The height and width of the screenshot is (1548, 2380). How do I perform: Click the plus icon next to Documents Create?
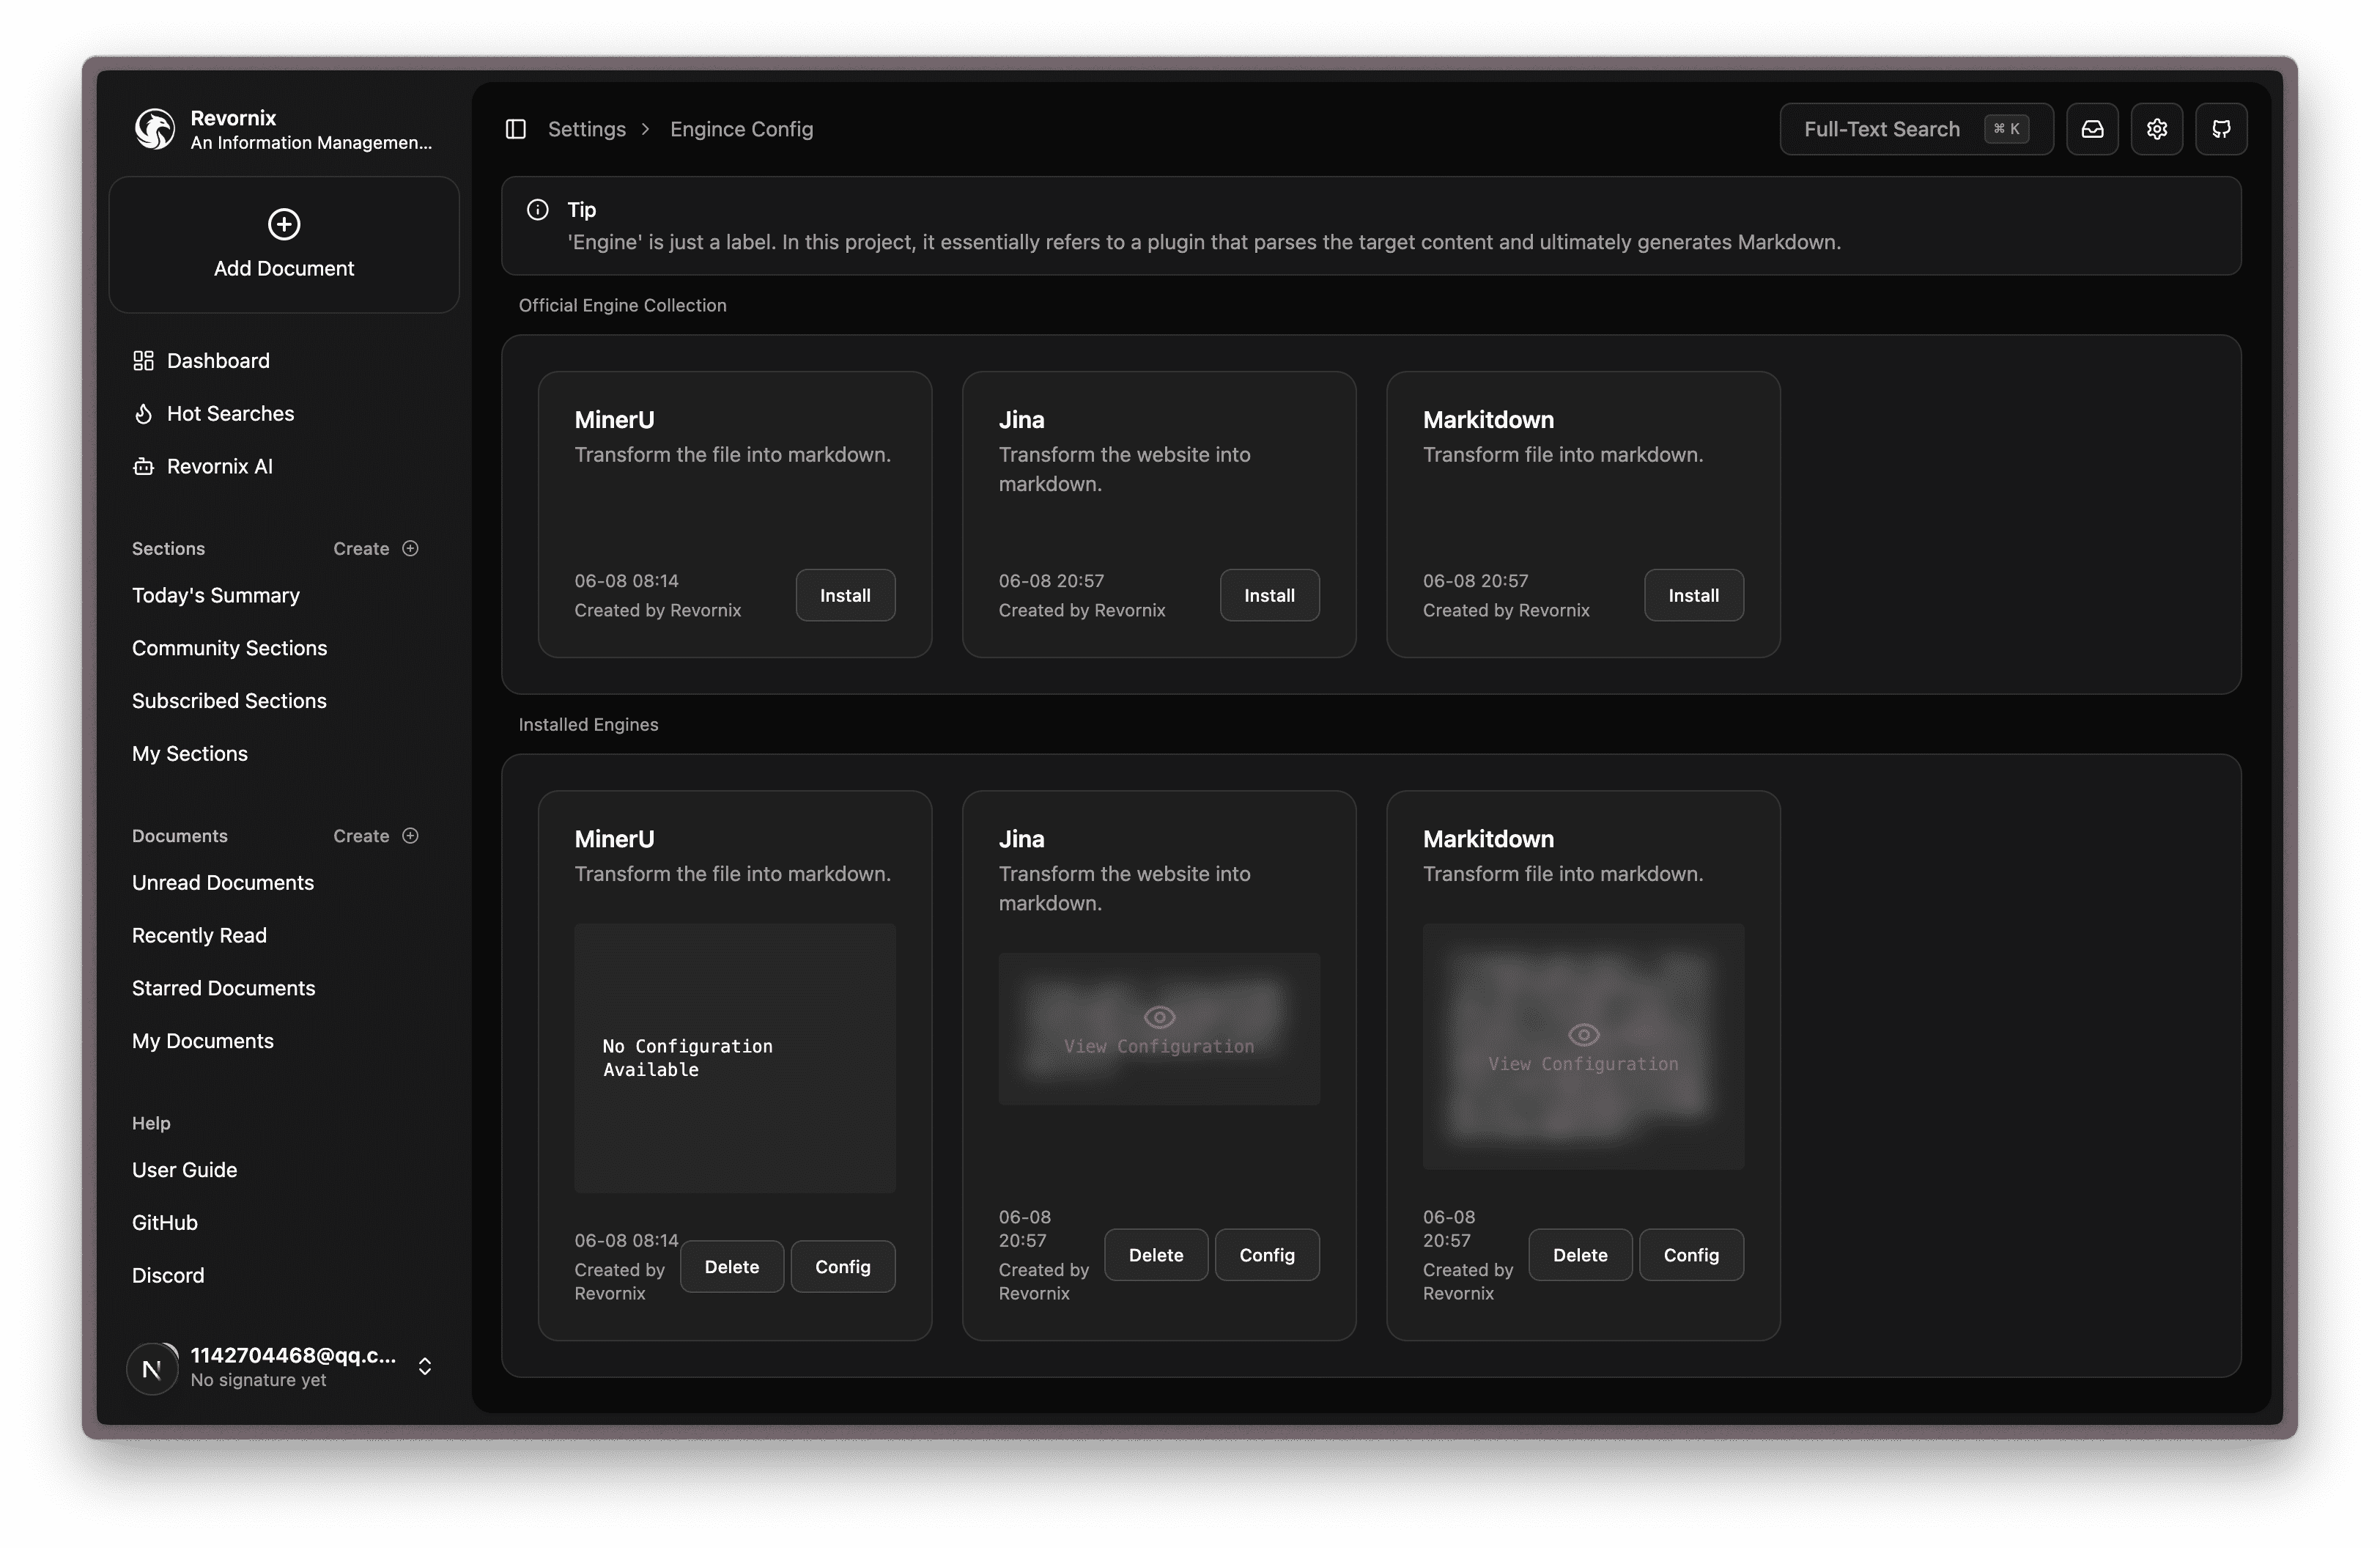tap(410, 835)
